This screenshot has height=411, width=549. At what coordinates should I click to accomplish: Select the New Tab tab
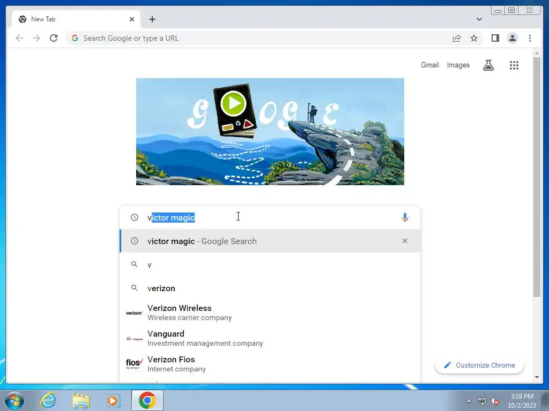pos(76,19)
